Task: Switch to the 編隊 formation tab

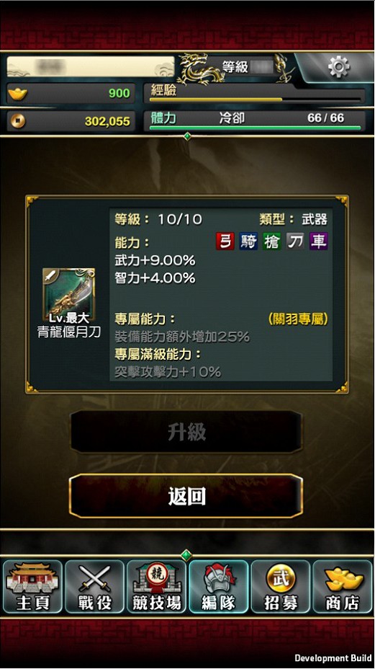Action: click(x=218, y=587)
